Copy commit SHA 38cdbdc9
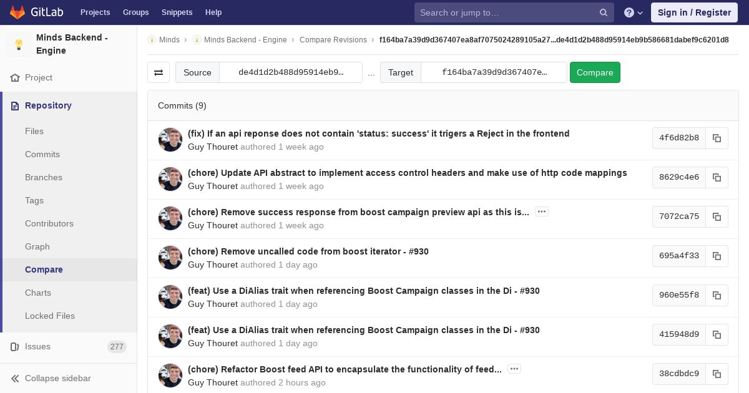749x393 pixels. [x=717, y=374]
